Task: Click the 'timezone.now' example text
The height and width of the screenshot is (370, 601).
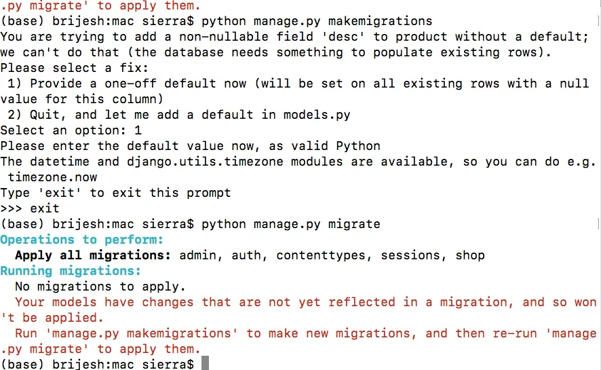Action: pyautogui.click(x=52, y=177)
